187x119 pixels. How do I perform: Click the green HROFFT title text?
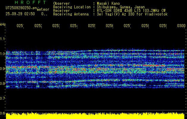tap(31, 2)
